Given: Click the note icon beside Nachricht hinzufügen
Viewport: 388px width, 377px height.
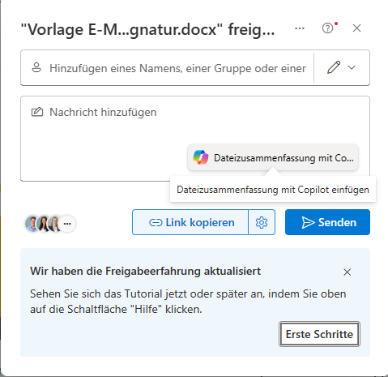Looking at the screenshot, I should [x=37, y=112].
